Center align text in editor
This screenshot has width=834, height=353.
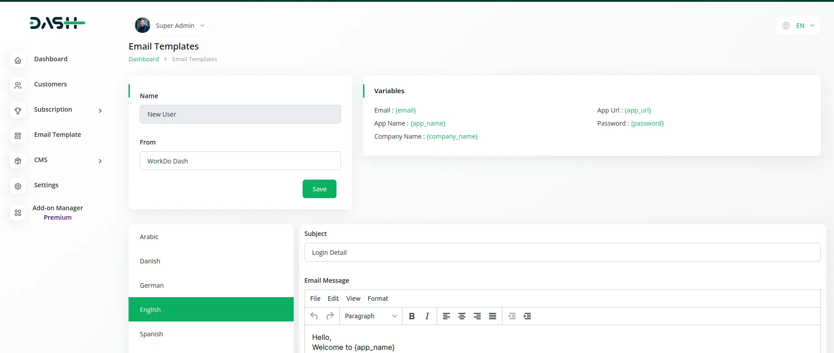pyautogui.click(x=462, y=316)
